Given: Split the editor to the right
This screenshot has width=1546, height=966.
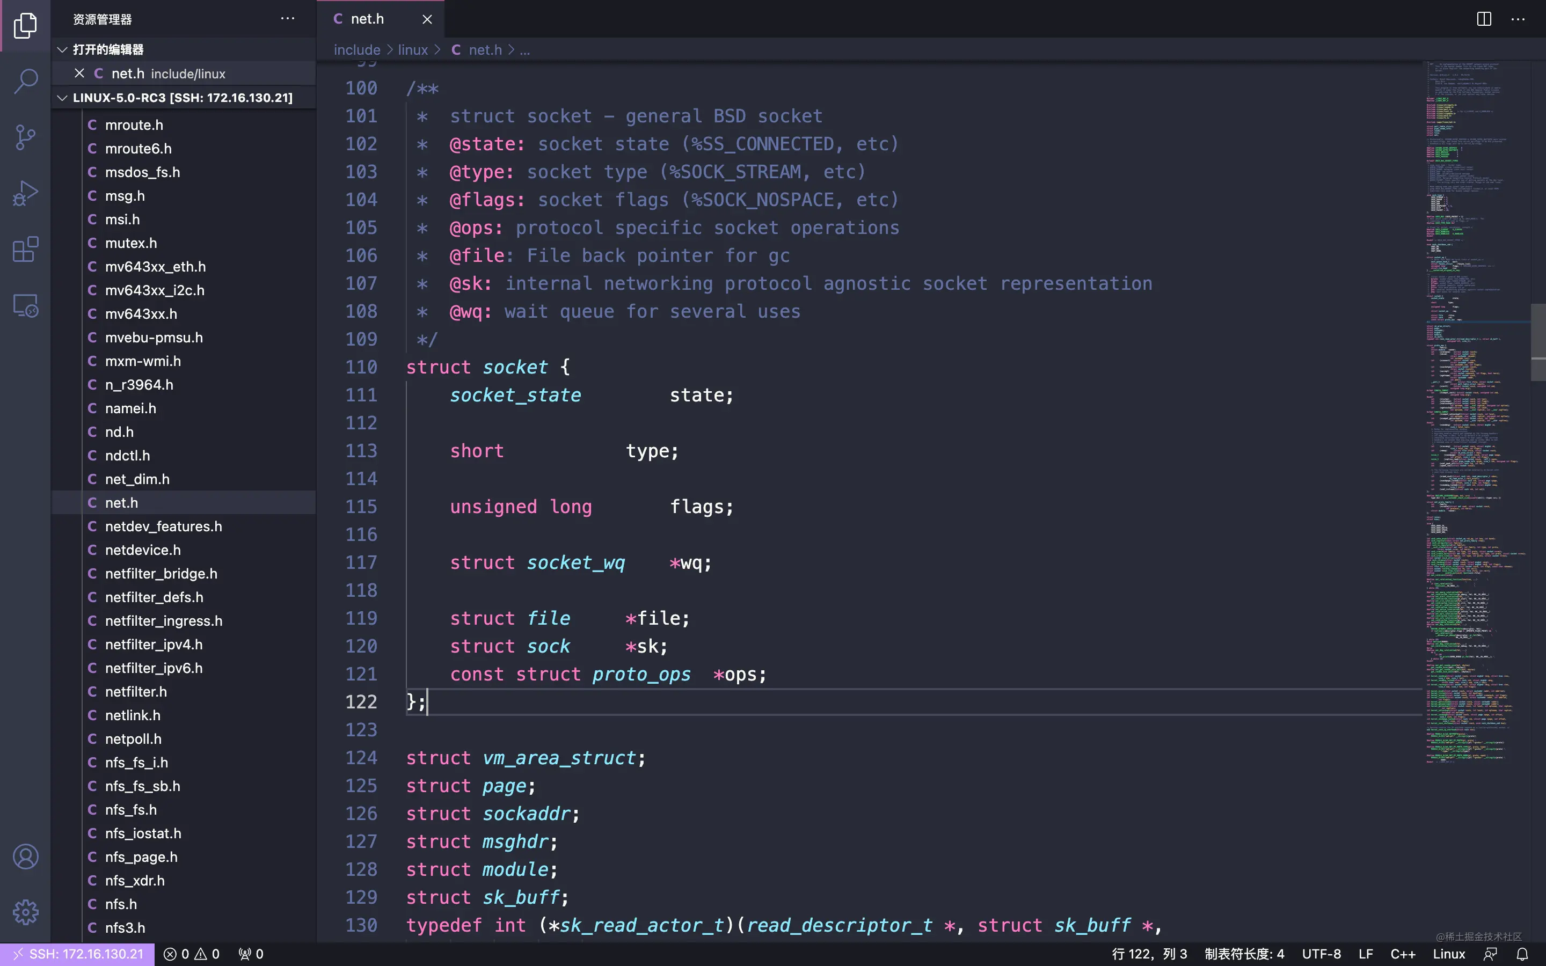Looking at the screenshot, I should tap(1484, 19).
